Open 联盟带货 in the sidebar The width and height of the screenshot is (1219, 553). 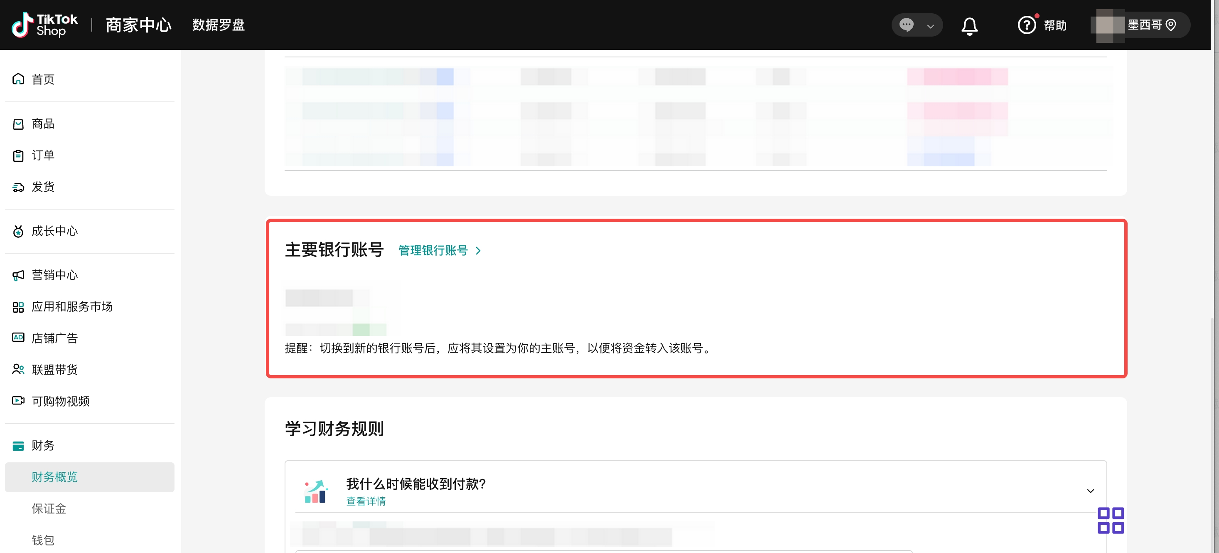(54, 370)
